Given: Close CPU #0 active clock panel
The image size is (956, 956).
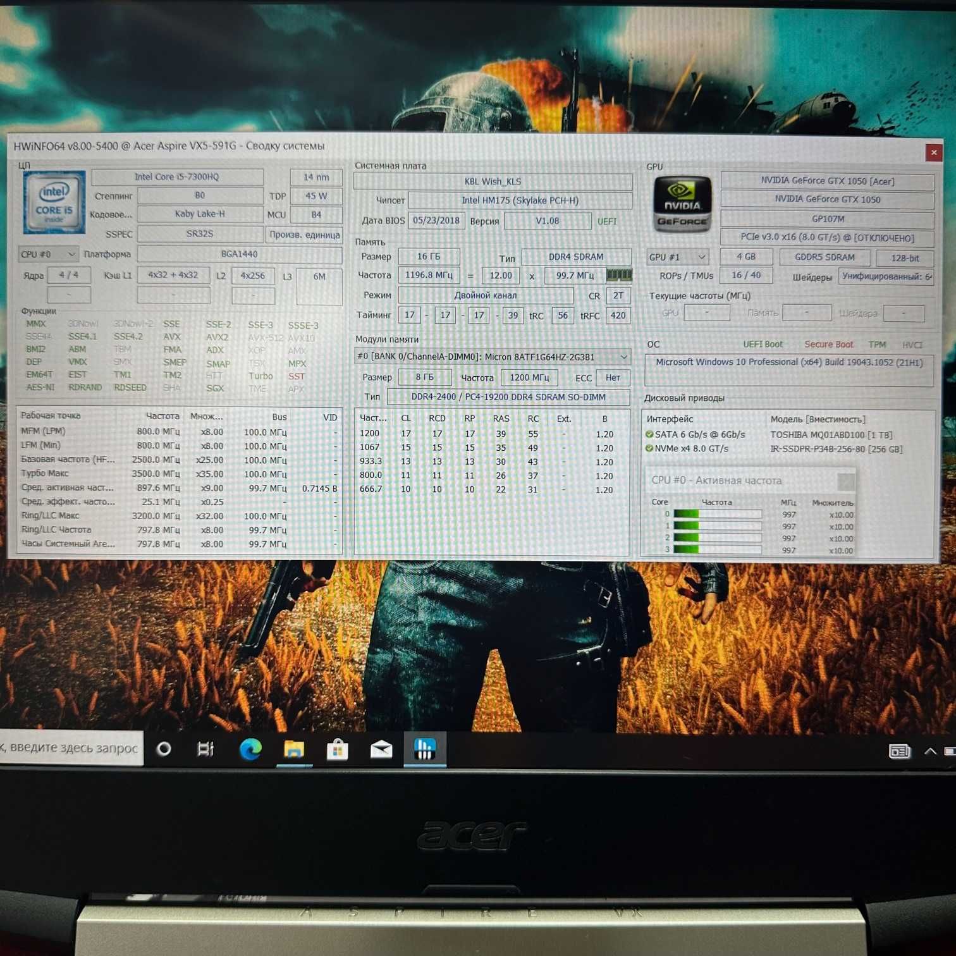Looking at the screenshot, I should point(845,481).
